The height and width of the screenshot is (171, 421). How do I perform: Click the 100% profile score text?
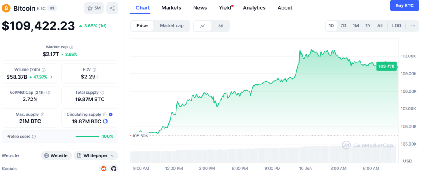[x=108, y=137]
